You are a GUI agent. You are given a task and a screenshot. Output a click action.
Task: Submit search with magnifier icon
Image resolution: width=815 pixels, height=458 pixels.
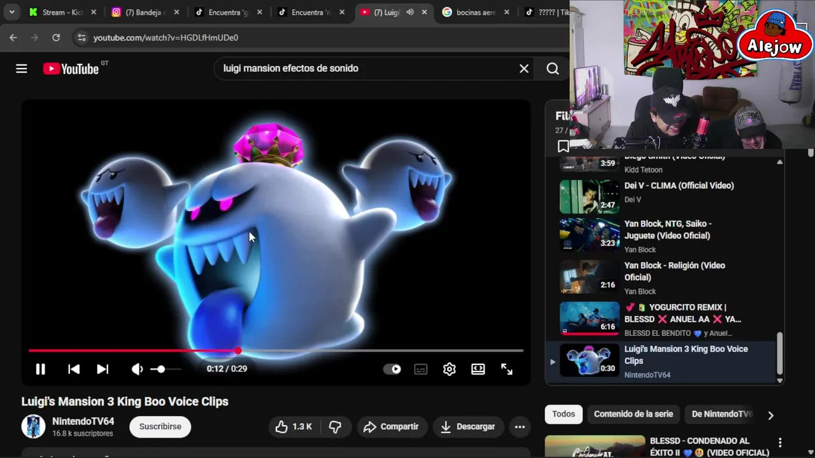click(x=553, y=69)
